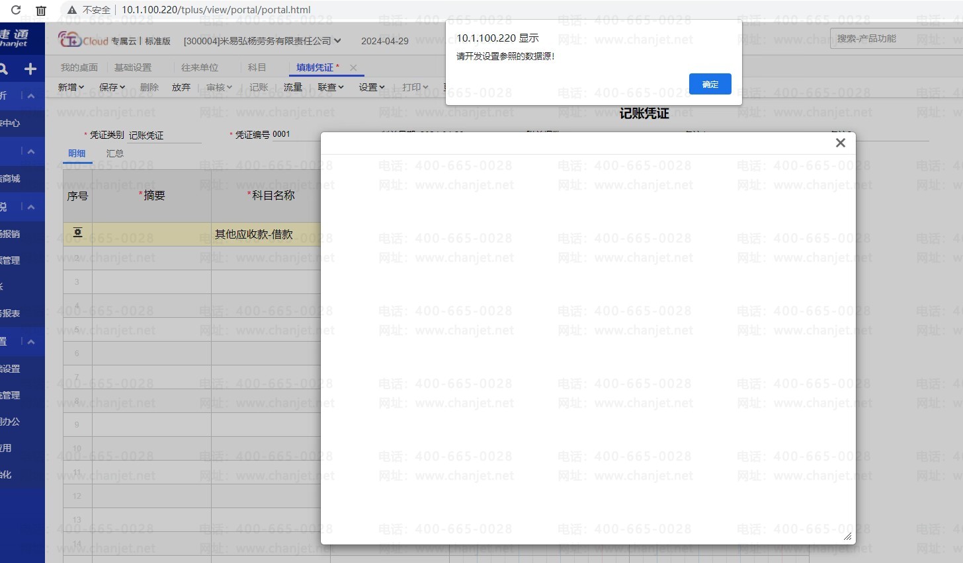Viewport: 963px width, 563px height.
Task: Select voucher row number 12
Action: (x=77, y=496)
